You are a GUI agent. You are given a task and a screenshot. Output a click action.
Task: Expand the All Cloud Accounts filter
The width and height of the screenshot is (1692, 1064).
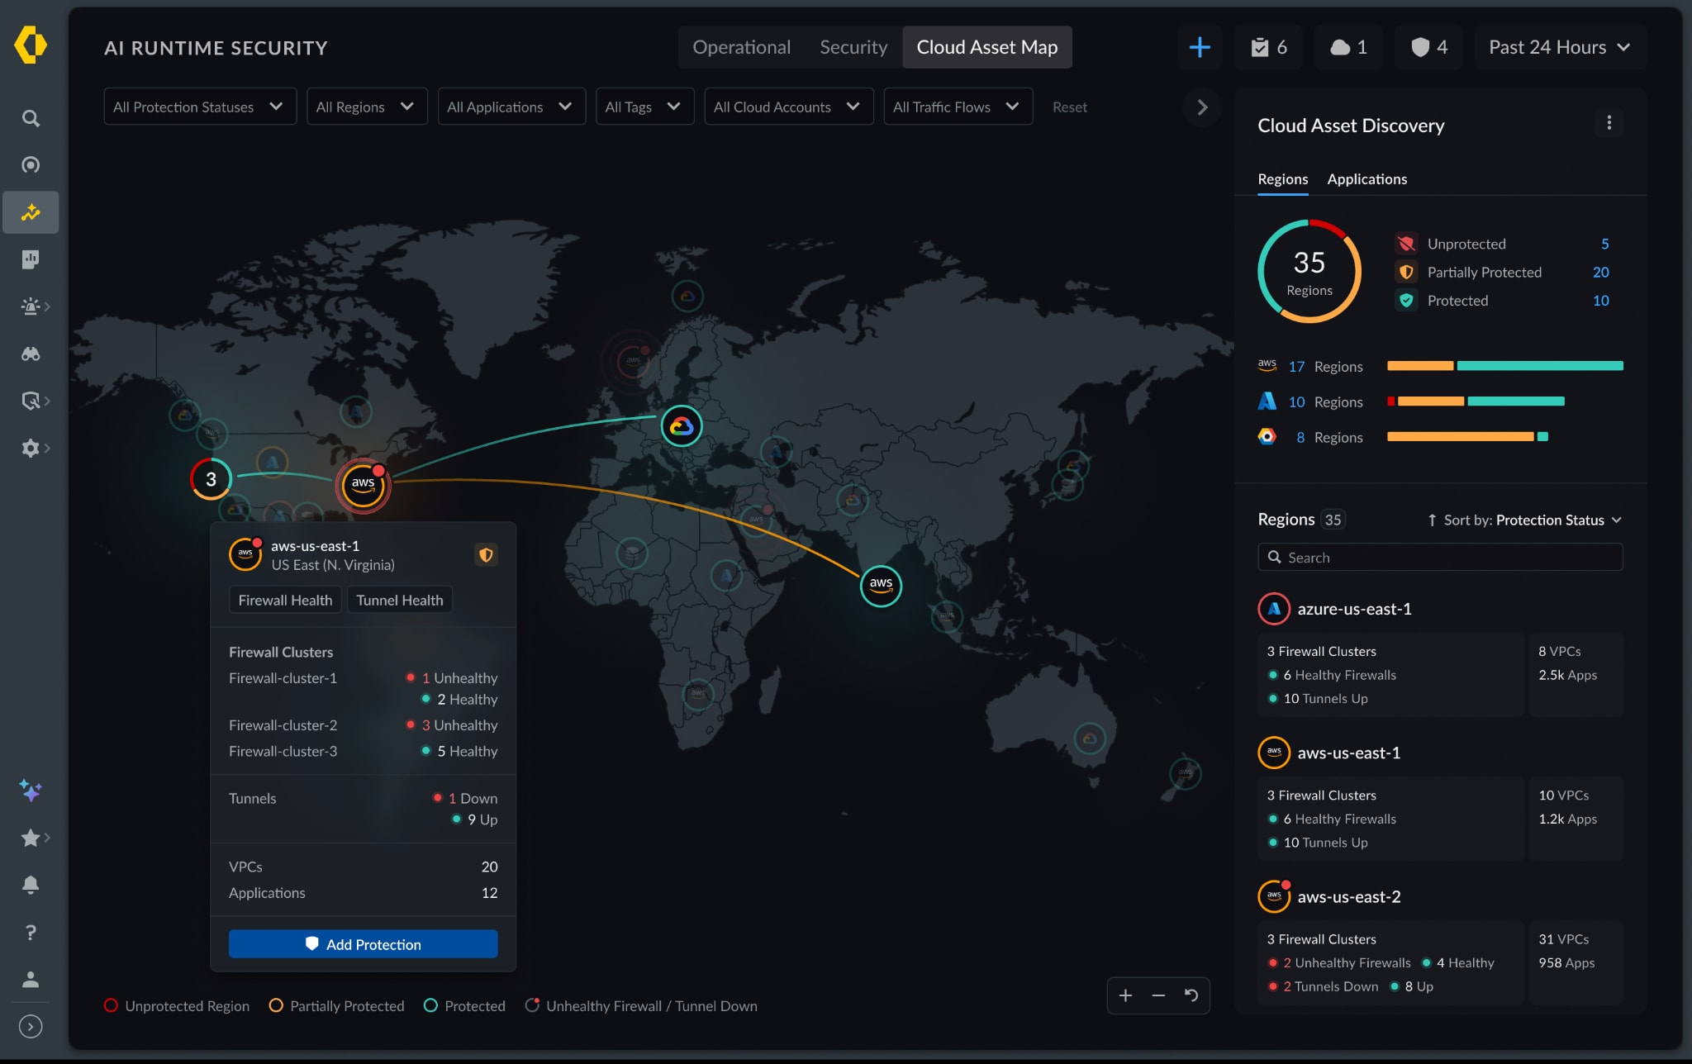pos(788,107)
